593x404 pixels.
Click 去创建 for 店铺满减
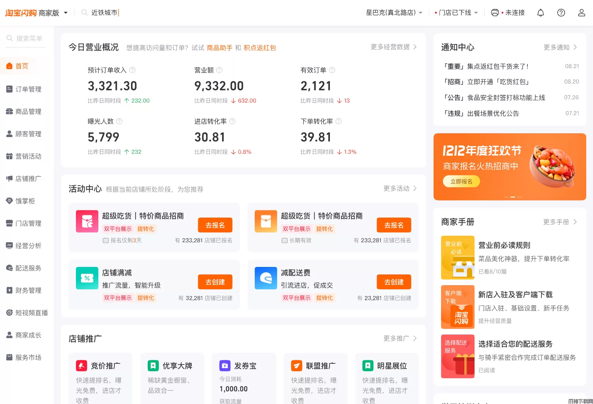click(x=215, y=282)
